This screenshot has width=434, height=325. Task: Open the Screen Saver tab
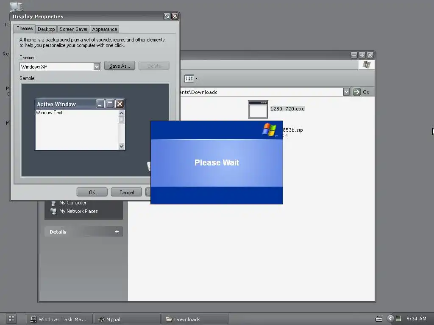point(73,29)
